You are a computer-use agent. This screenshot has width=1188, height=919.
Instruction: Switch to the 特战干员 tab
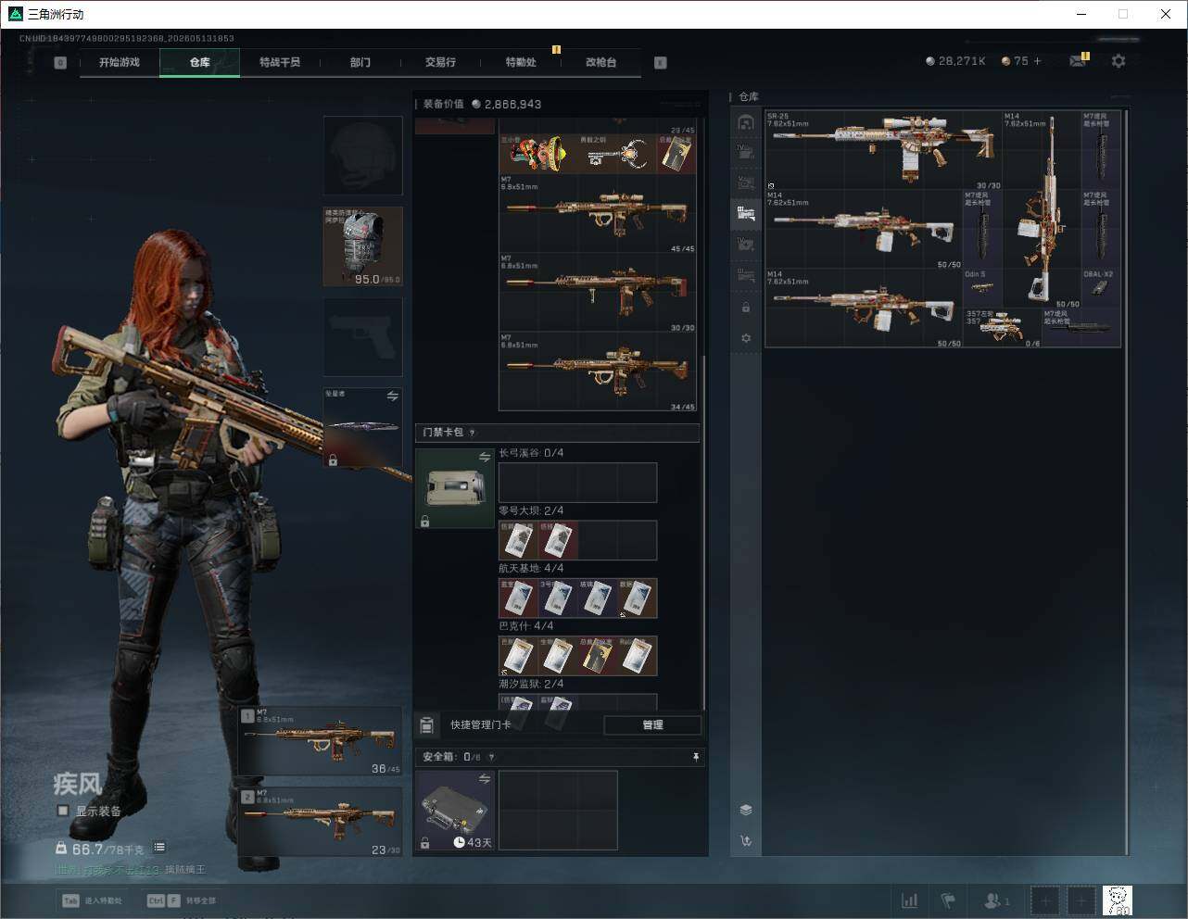[x=280, y=62]
